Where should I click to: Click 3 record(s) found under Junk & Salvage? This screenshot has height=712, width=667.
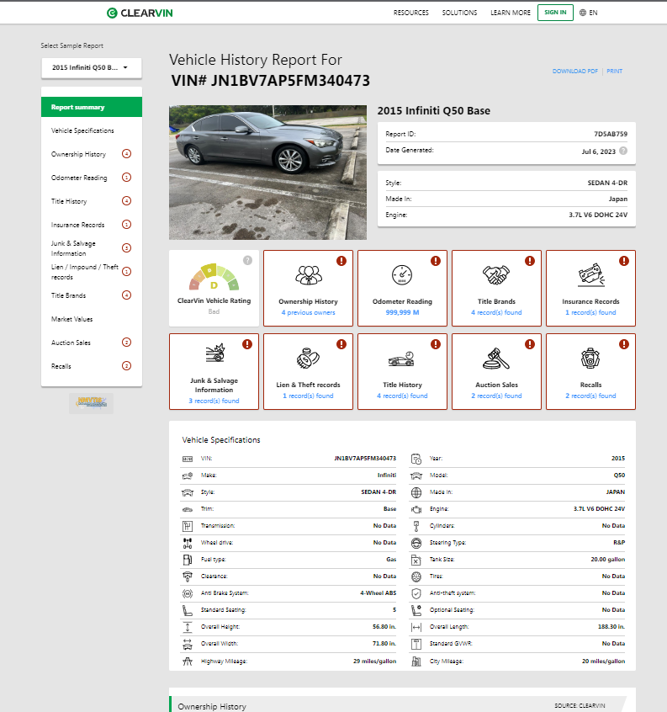(214, 401)
